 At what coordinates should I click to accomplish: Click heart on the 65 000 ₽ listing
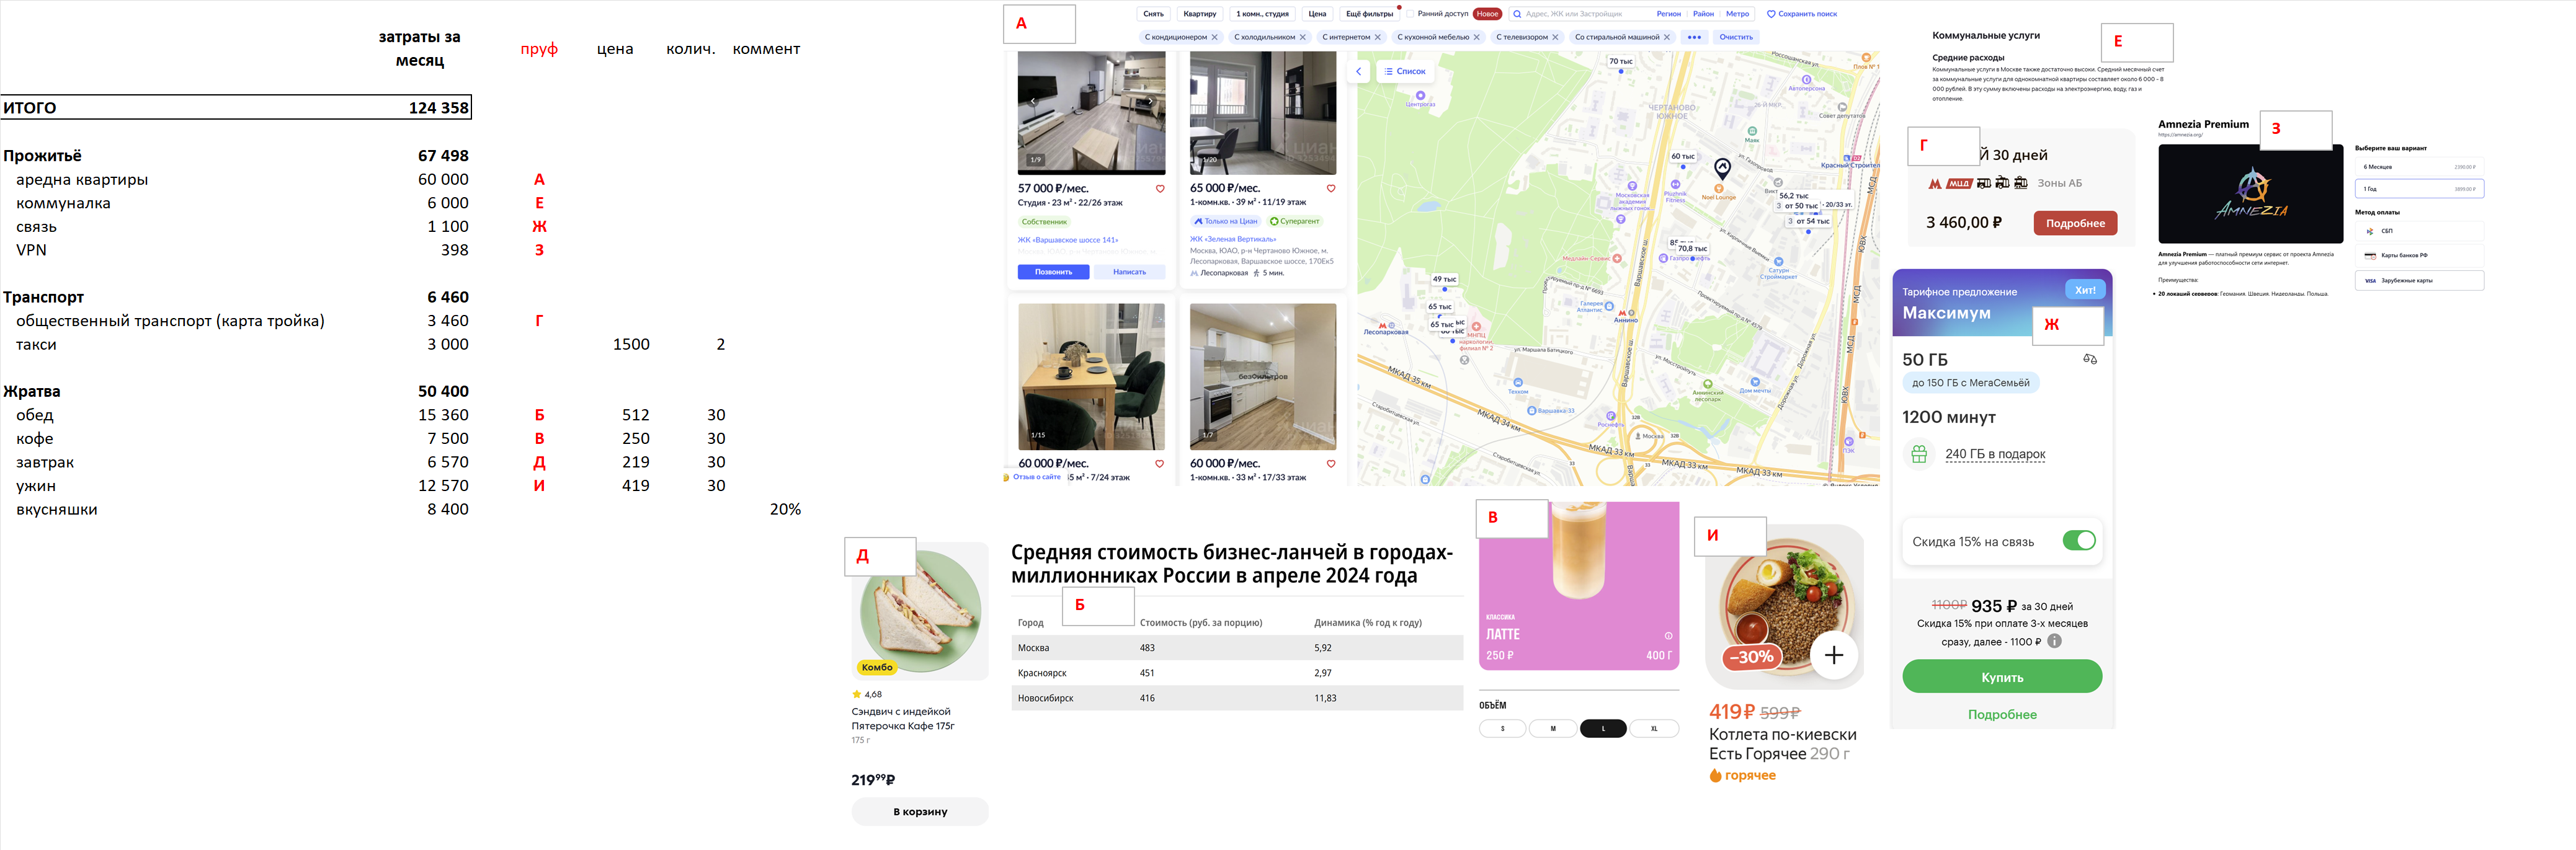pos(1331,189)
